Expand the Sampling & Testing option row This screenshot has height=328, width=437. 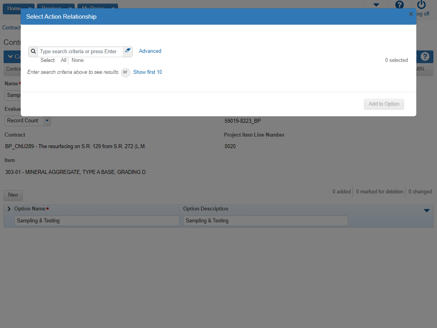[x=9, y=209]
